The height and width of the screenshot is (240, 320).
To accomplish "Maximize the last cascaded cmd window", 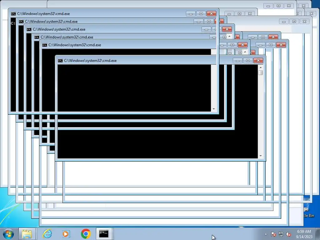I will pyautogui.click(x=248, y=61).
